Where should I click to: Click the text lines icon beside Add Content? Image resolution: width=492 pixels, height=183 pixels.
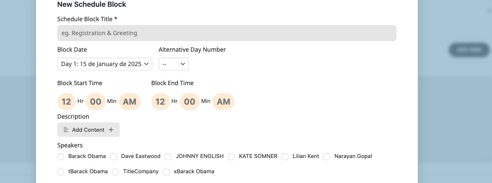[x=66, y=130]
